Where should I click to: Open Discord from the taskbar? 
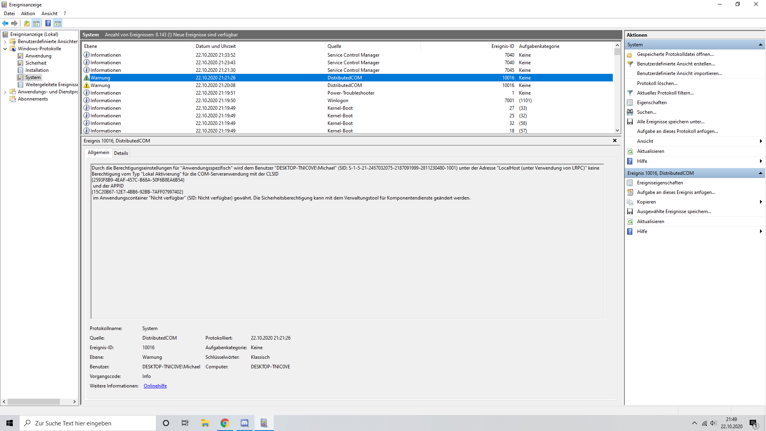click(x=244, y=423)
